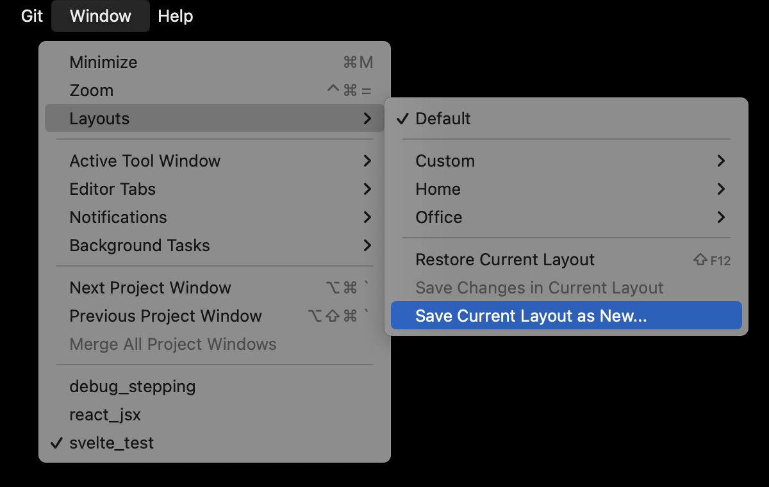The height and width of the screenshot is (487, 769).
Task: Open the Git menu
Action: pyautogui.click(x=31, y=16)
